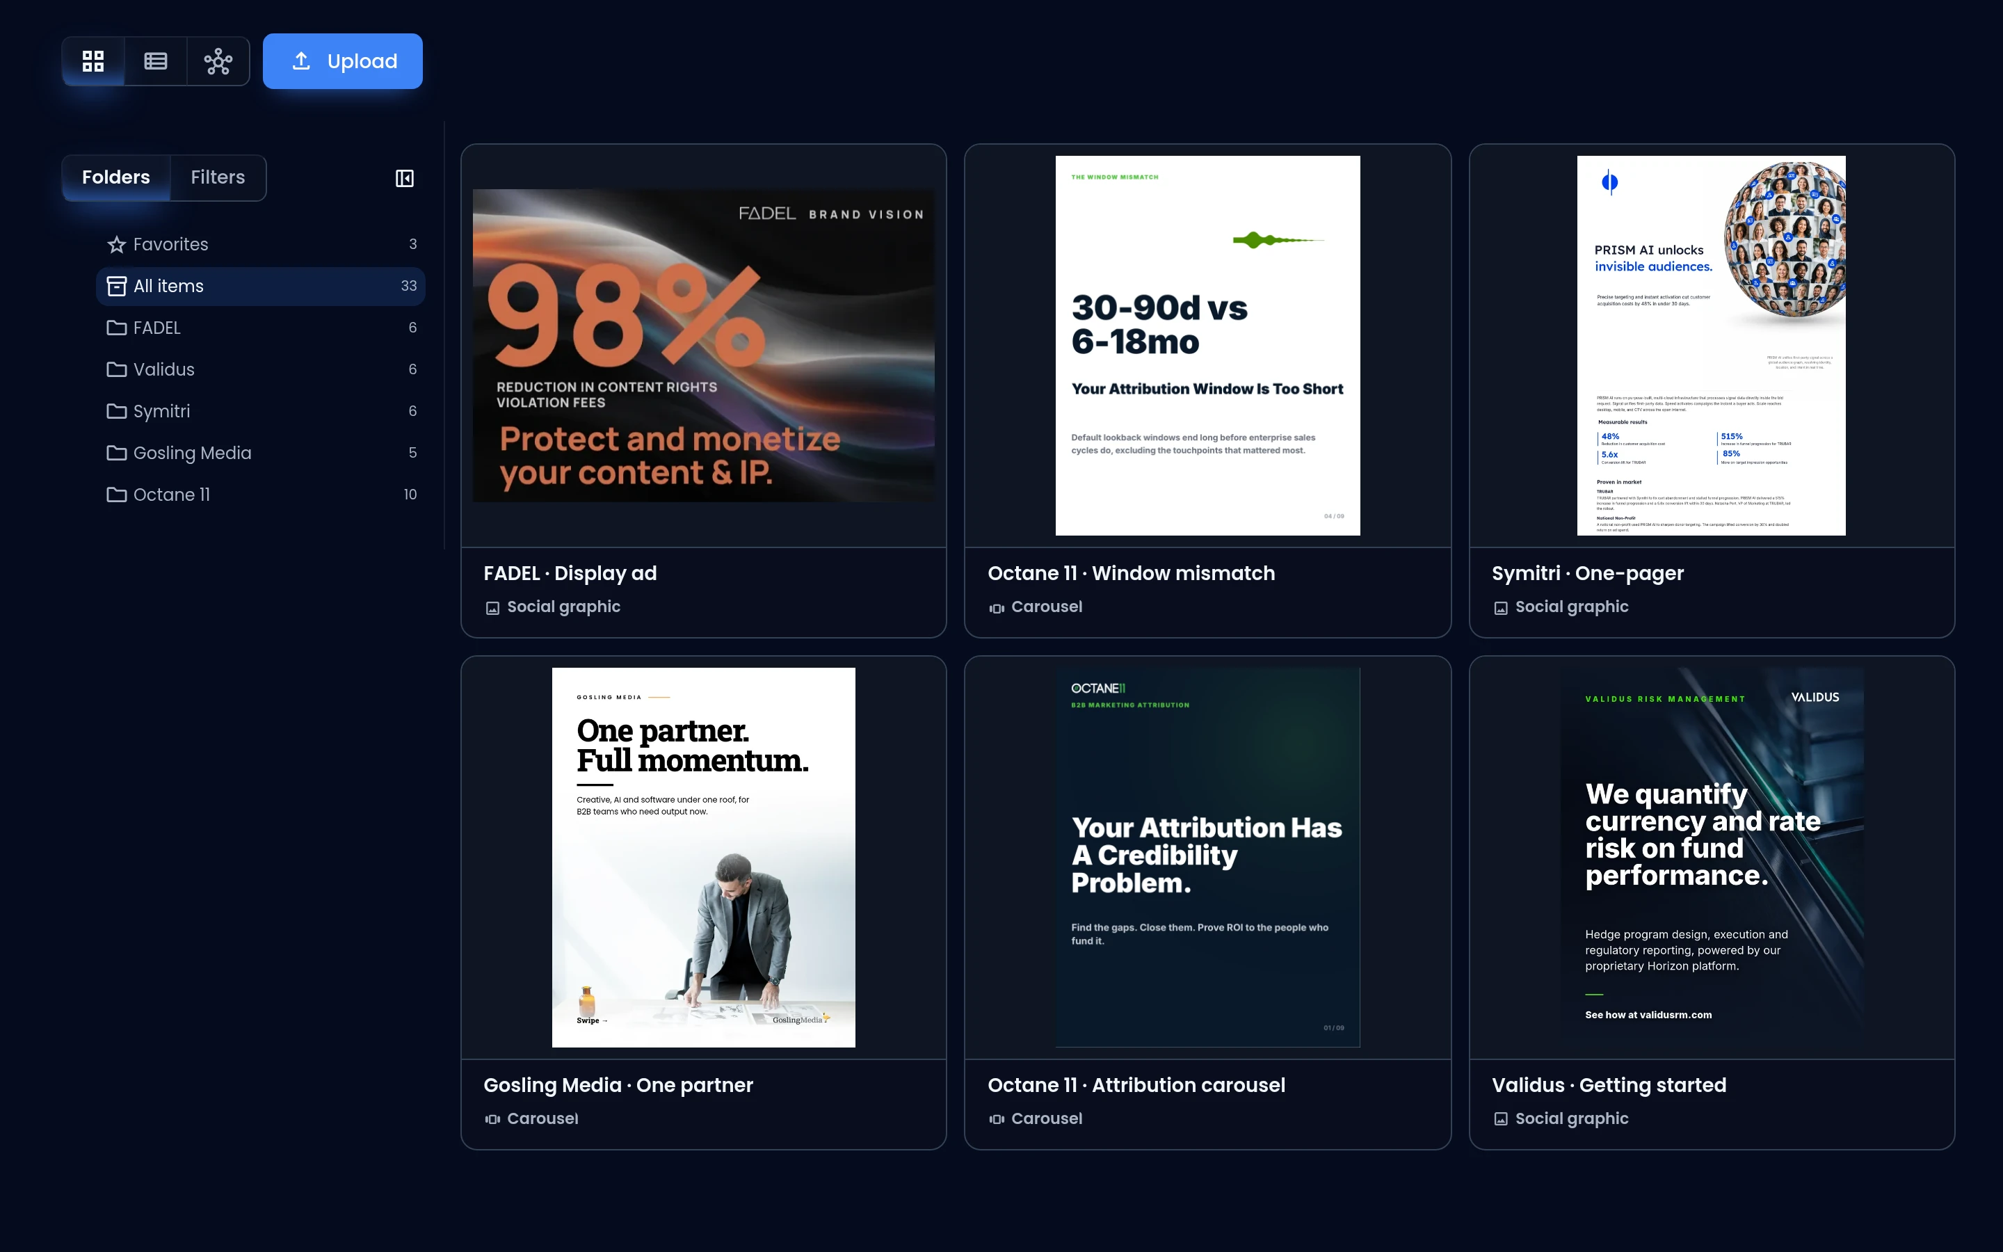Switch to grid view
The height and width of the screenshot is (1252, 2003).
click(x=93, y=61)
